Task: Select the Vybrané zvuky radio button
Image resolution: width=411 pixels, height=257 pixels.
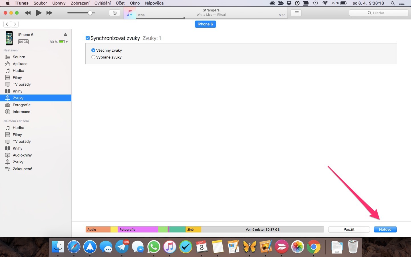Action: [x=93, y=57]
